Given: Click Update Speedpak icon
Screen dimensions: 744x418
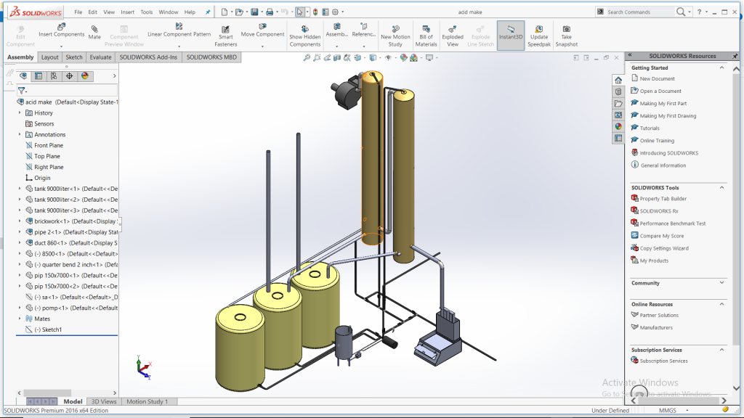Looking at the screenshot, I should [539, 29].
